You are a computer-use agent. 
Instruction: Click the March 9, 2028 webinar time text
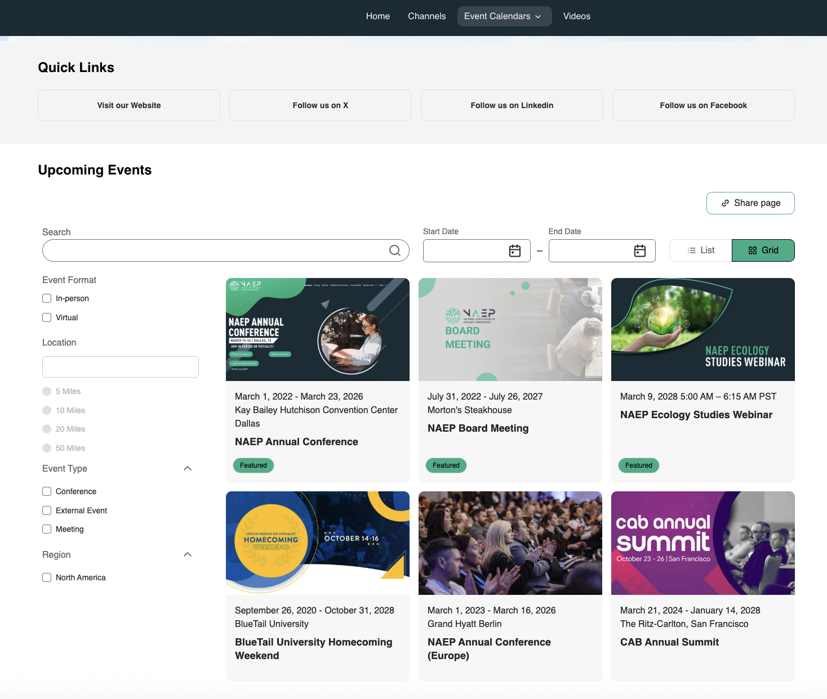[699, 397]
